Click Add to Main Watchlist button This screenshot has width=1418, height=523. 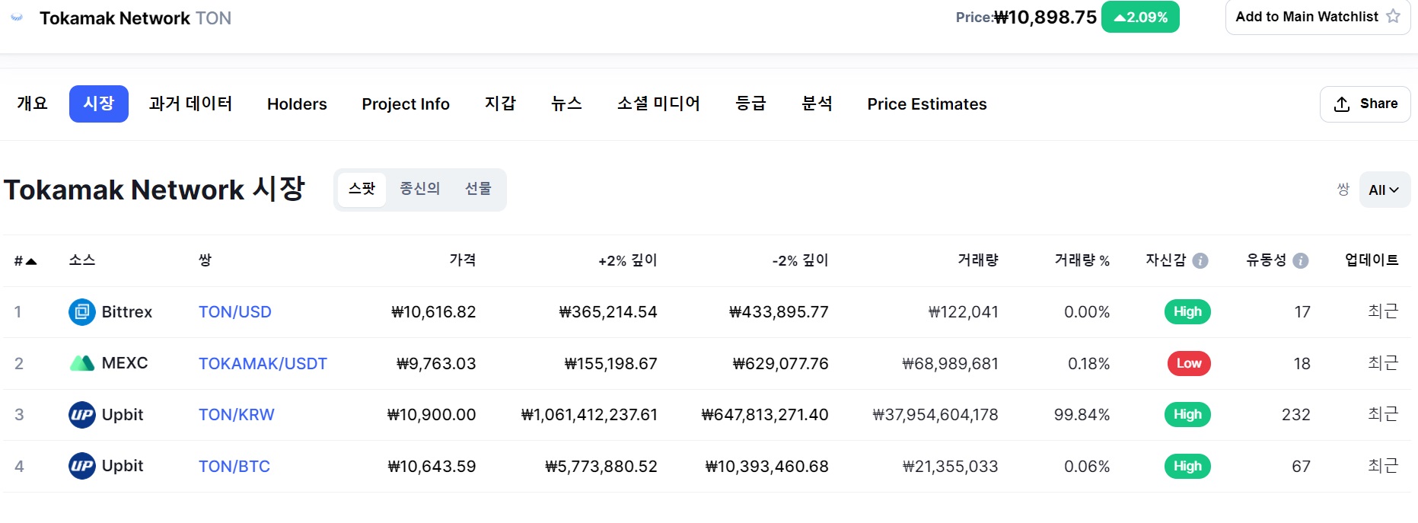[1318, 17]
